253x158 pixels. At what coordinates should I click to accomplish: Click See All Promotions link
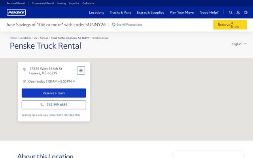pos(129,24)
